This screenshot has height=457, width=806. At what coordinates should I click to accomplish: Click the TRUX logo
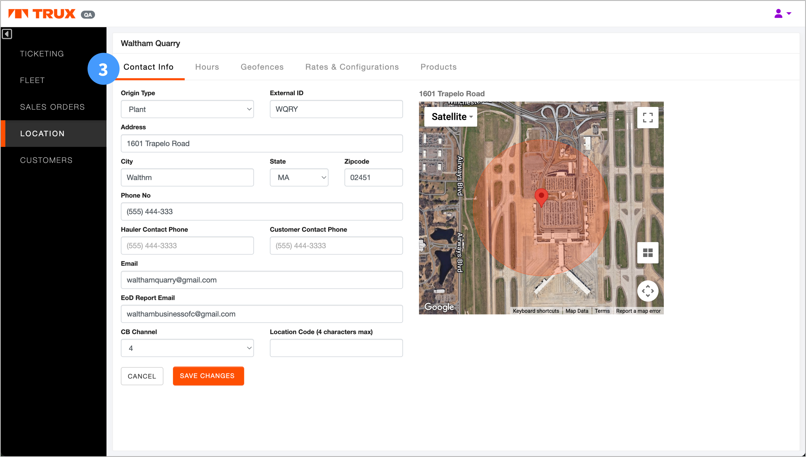[42, 14]
